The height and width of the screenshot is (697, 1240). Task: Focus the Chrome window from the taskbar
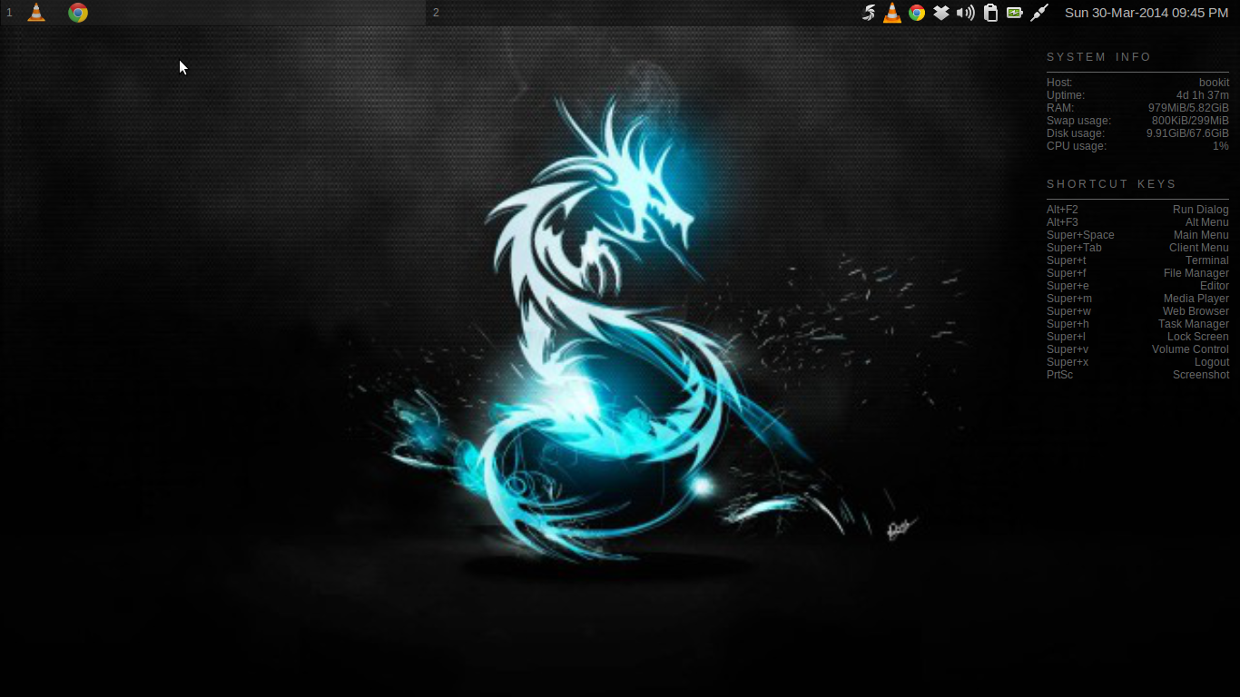click(78, 13)
